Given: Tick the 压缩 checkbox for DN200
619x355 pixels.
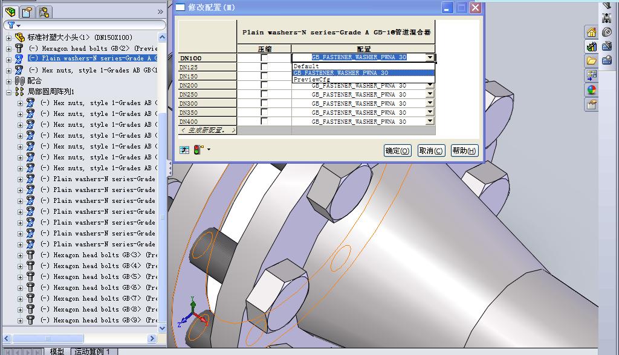Looking at the screenshot, I should [264, 85].
